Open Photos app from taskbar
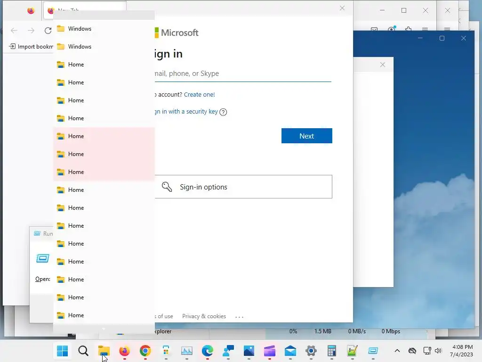This screenshot has height=362, width=482. pos(249,350)
